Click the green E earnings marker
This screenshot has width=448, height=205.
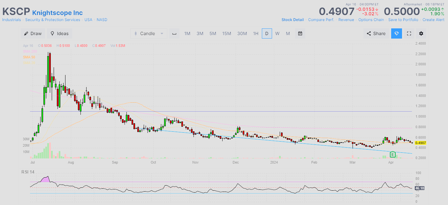[x=393, y=155]
